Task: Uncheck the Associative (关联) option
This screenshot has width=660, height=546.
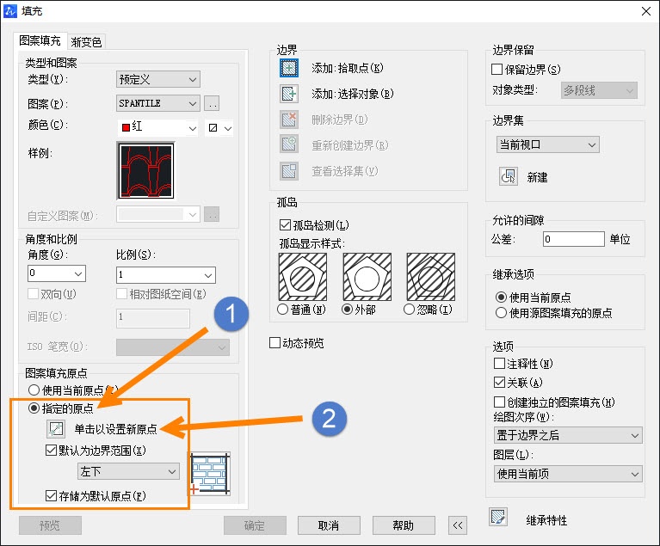Action: tap(499, 383)
